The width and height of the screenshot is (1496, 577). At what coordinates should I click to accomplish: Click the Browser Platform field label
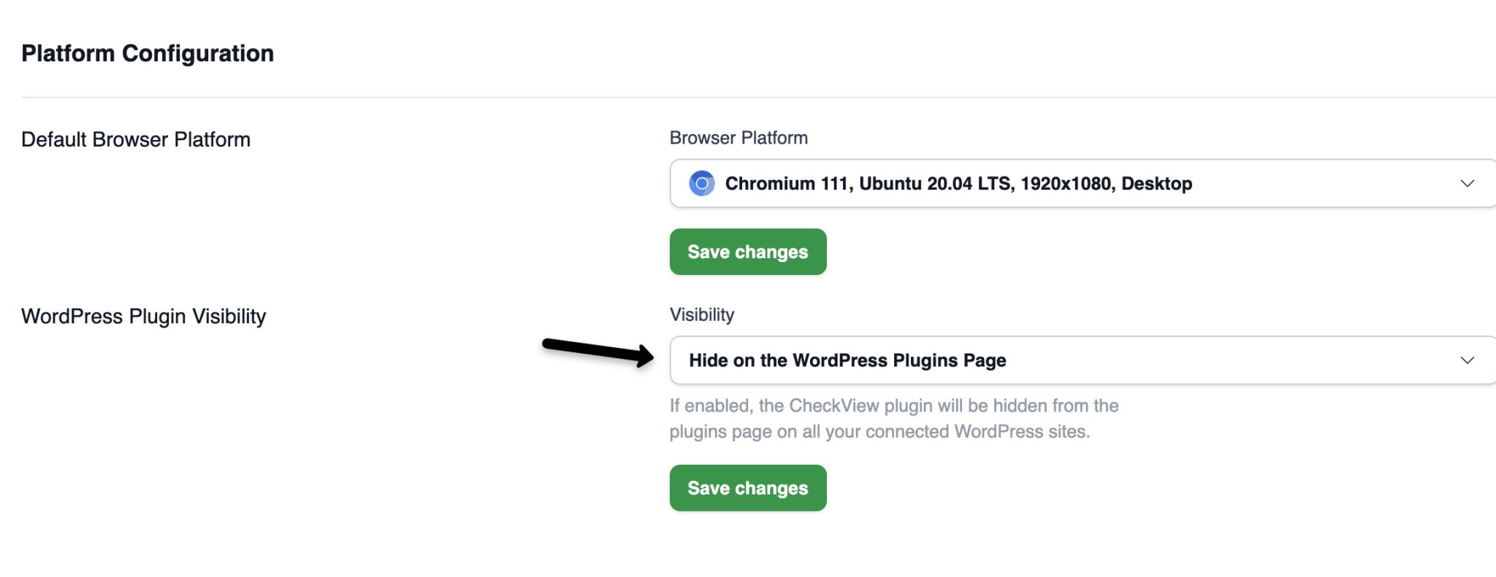click(x=738, y=137)
